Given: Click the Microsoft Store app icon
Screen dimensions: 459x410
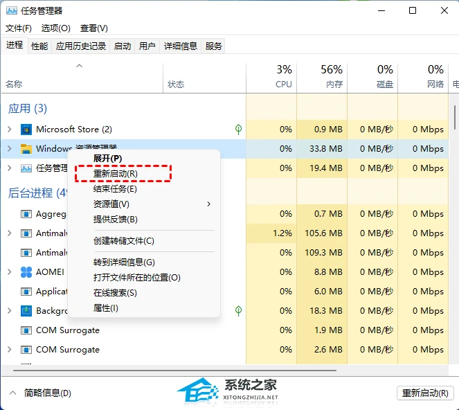Looking at the screenshot, I should coord(26,130).
